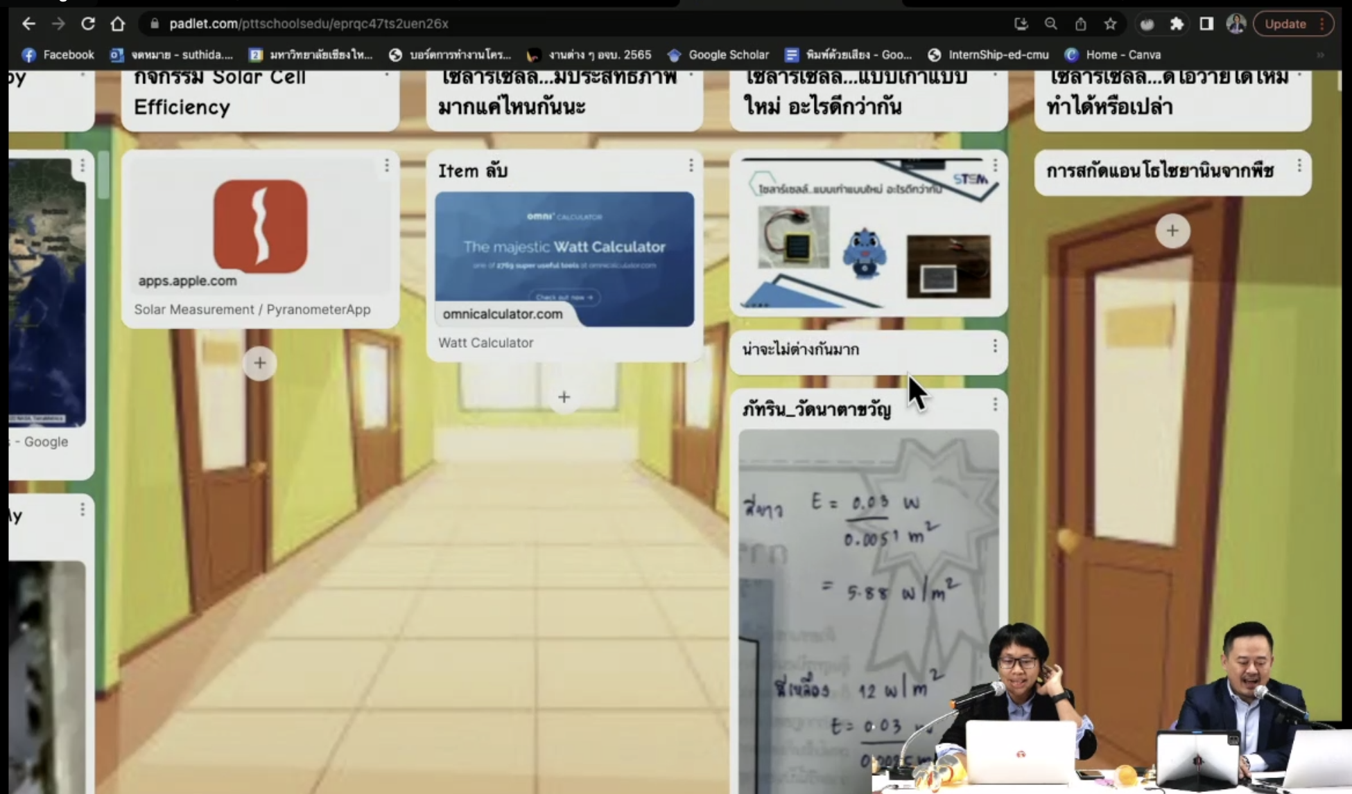Click the downloads icon in the toolbar

point(1021,23)
